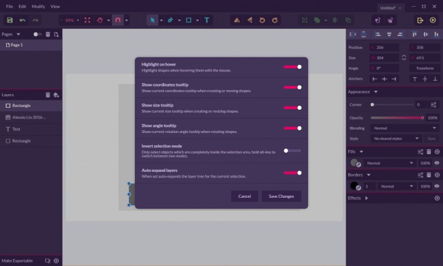Open corner settings icon
The image size is (443, 266).
pos(433,105)
